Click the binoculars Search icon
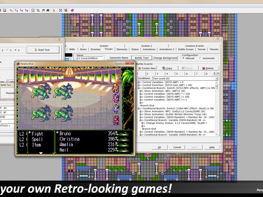This screenshot has width=263, height=197. click(48, 11)
